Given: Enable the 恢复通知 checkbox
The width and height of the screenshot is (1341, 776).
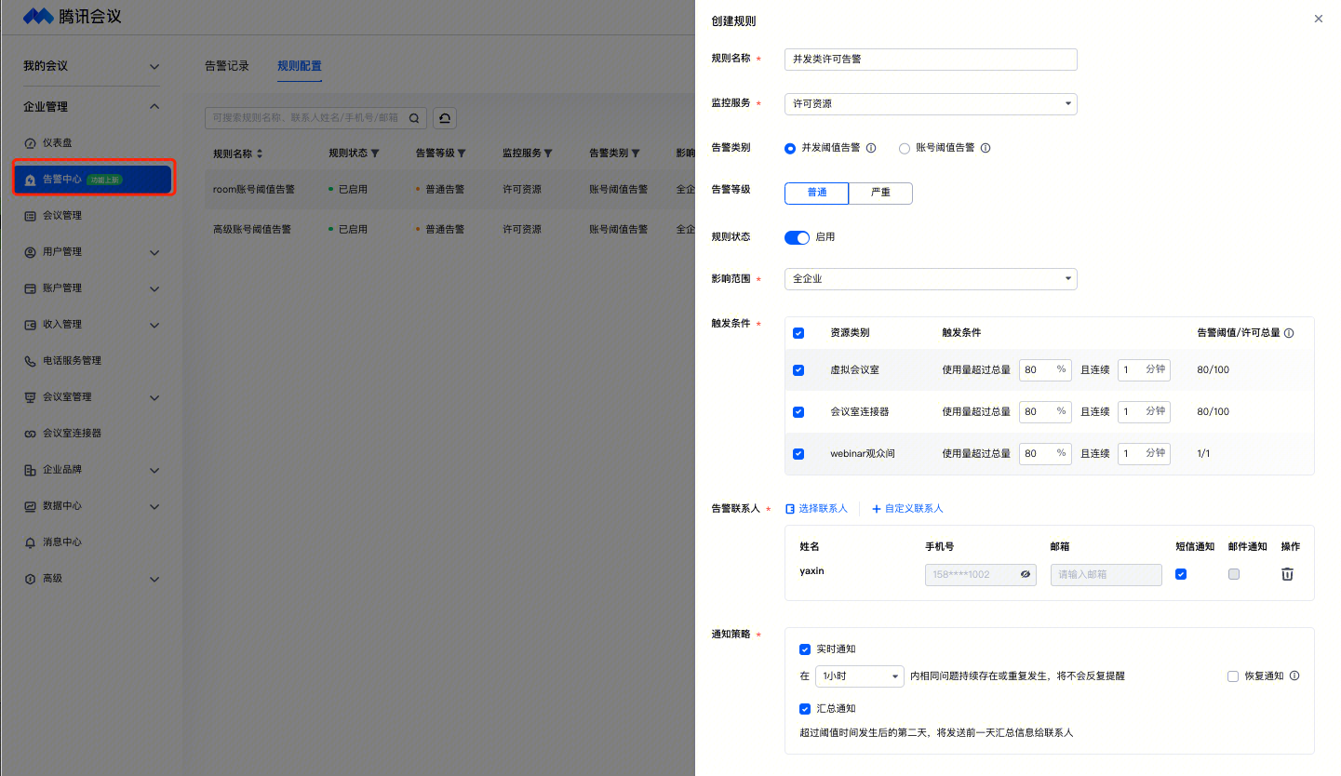Looking at the screenshot, I should 1233,676.
